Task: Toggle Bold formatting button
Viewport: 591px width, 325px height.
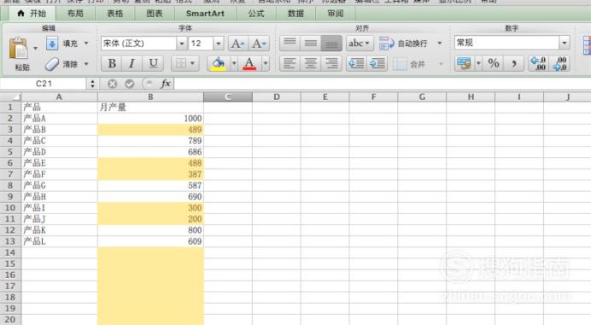Action: (x=112, y=63)
